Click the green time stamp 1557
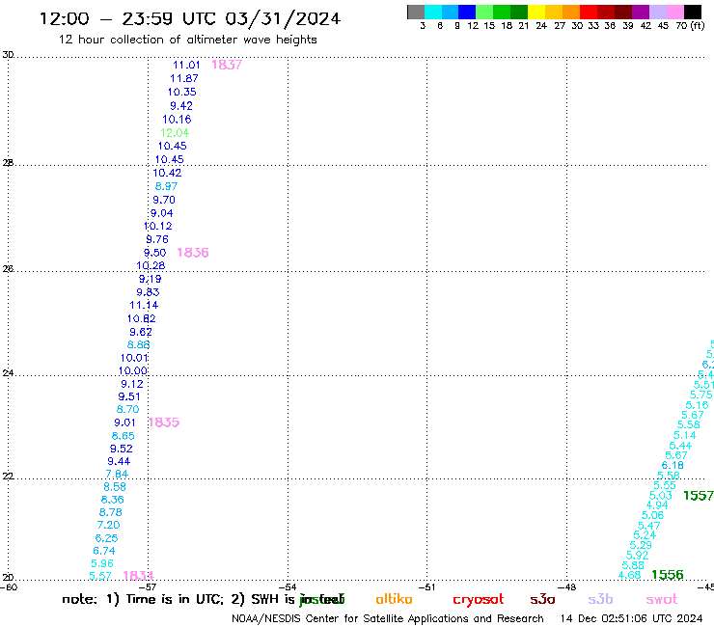Viewport: 714px width, 627px height. pyautogui.click(x=699, y=496)
